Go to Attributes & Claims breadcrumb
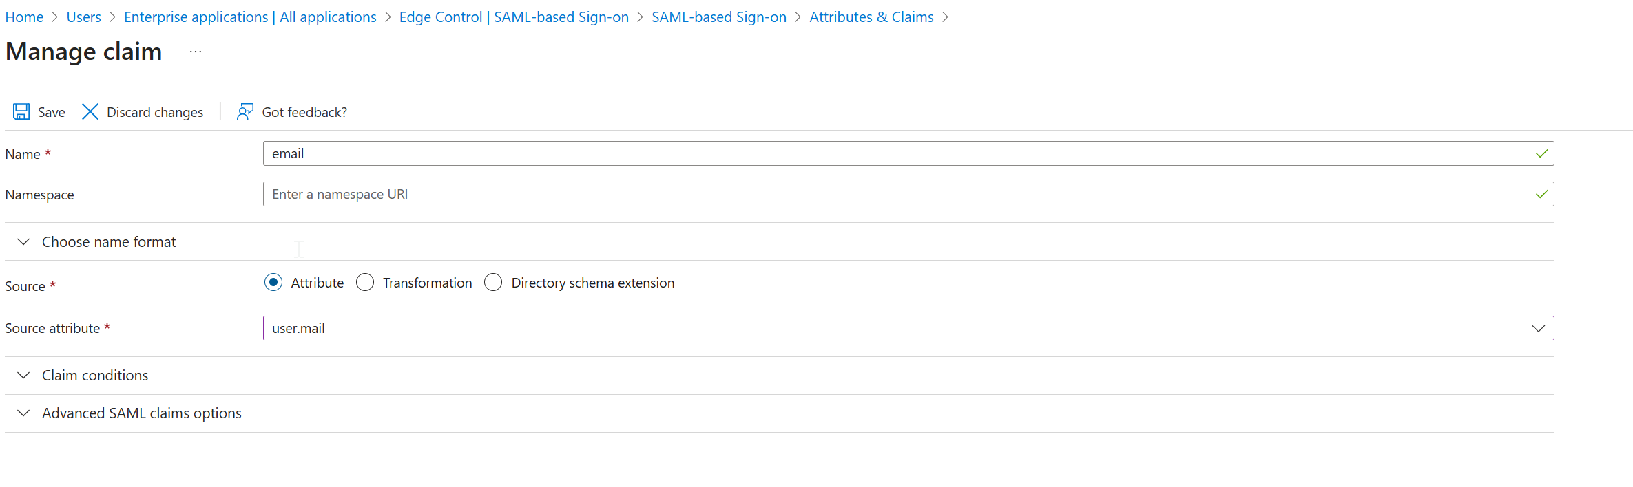Viewport: 1633px width, 487px height. pyautogui.click(x=871, y=17)
